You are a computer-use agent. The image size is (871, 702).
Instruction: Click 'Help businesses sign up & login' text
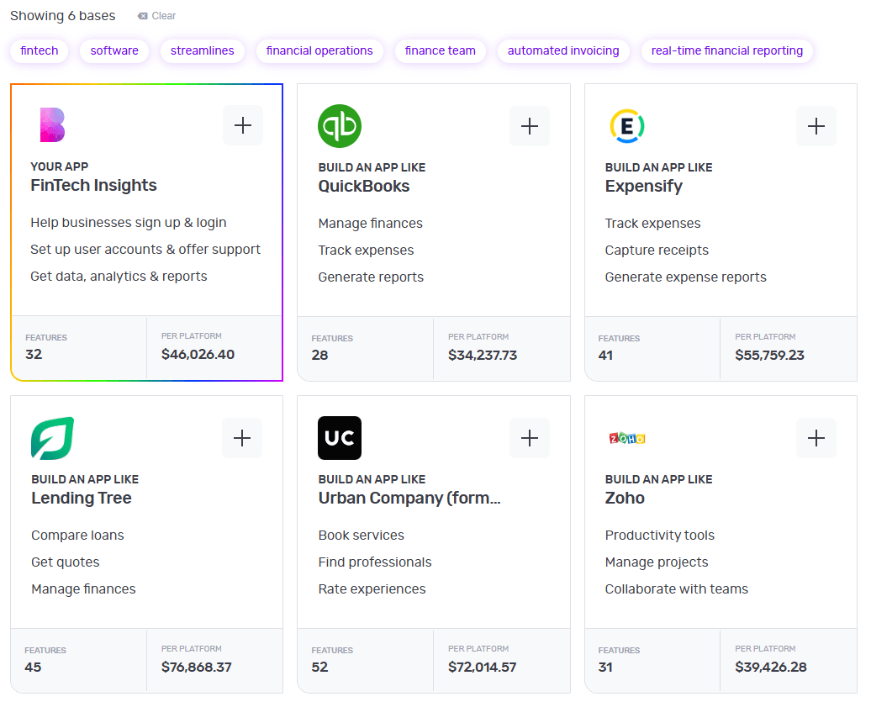tap(129, 223)
